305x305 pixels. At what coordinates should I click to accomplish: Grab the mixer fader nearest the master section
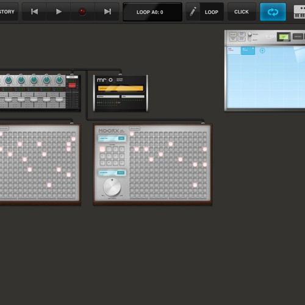pos(59,99)
